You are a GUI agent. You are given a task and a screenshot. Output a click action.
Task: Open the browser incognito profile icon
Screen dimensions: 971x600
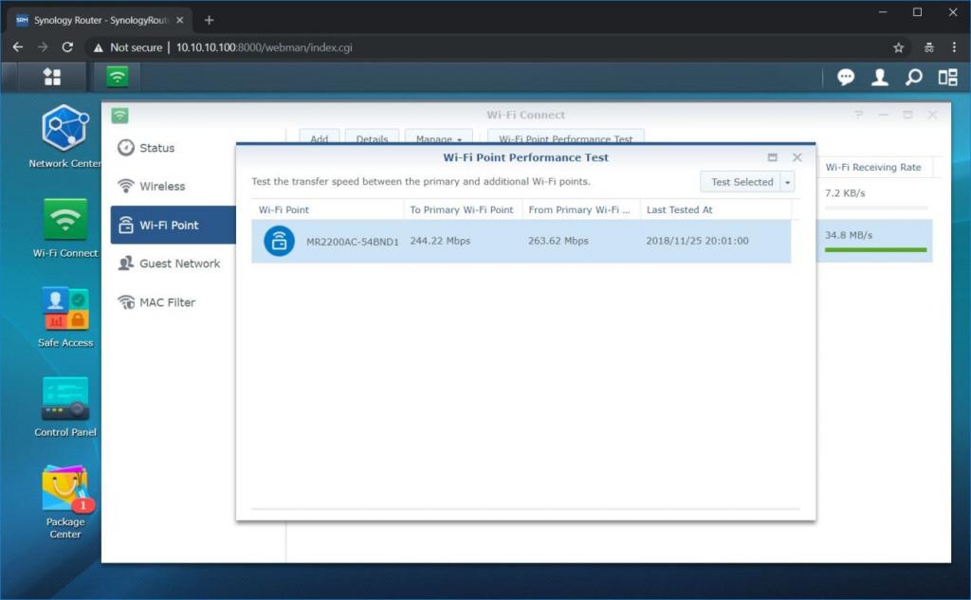(929, 47)
